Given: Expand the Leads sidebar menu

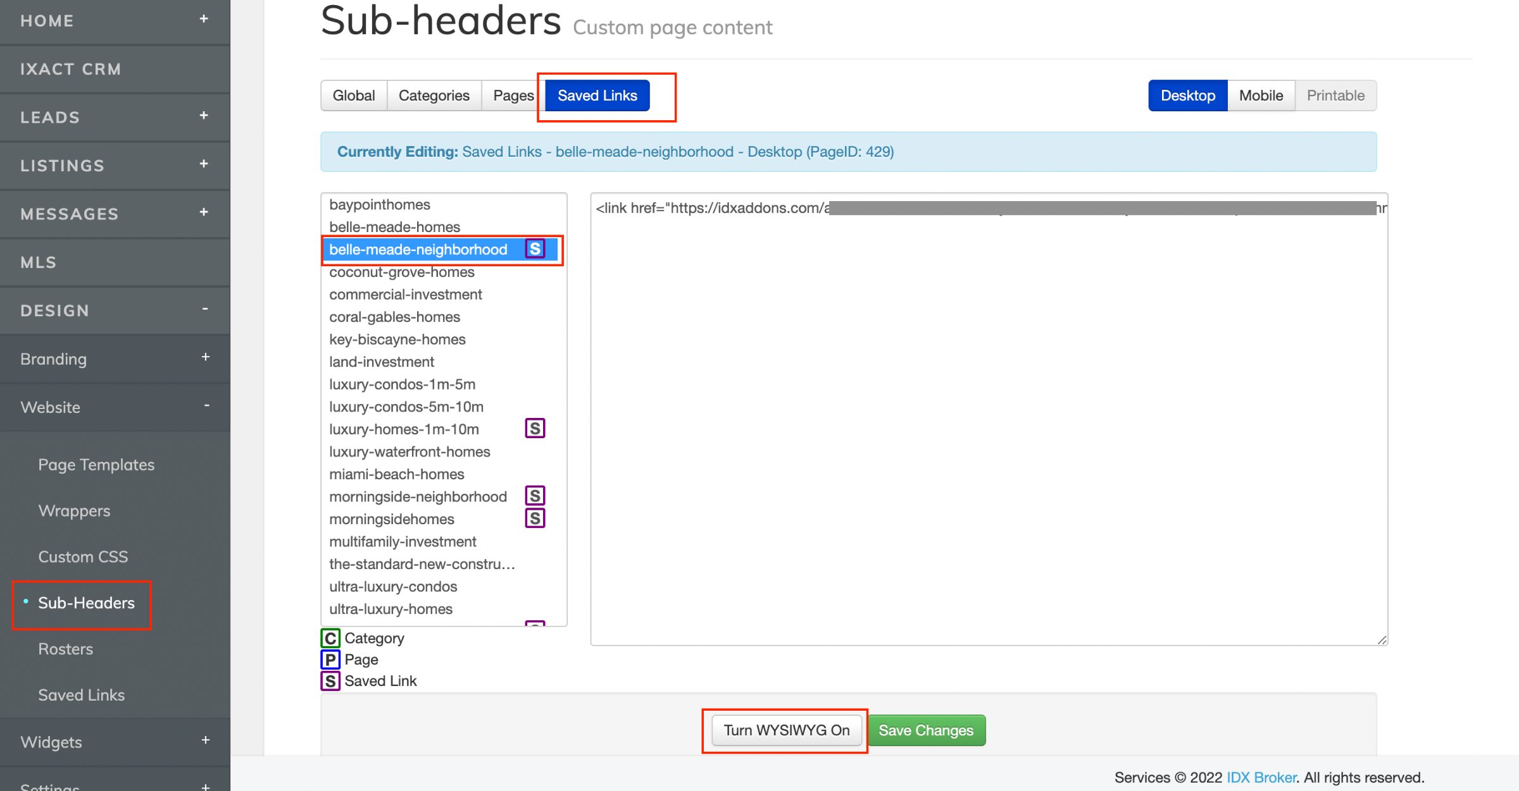Looking at the screenshot, I should (204, 116).
